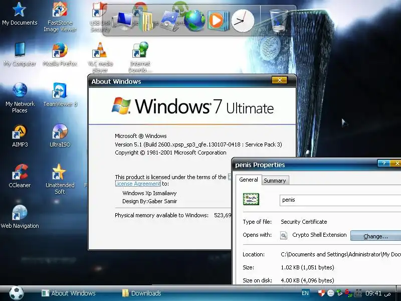Click the Design By:Gaber Samir text
This screenshot has height=301, width=401.
[x=149, y=202]
